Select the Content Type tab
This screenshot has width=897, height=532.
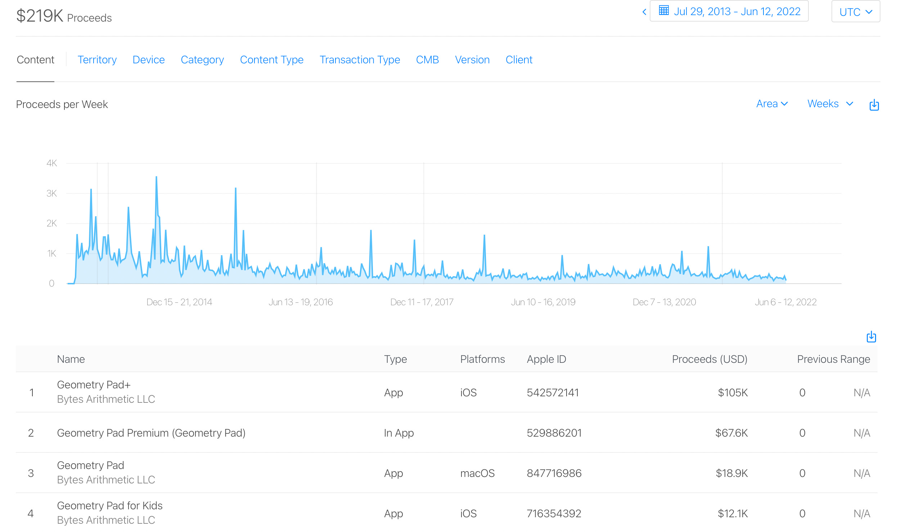(x=271, y=60)
